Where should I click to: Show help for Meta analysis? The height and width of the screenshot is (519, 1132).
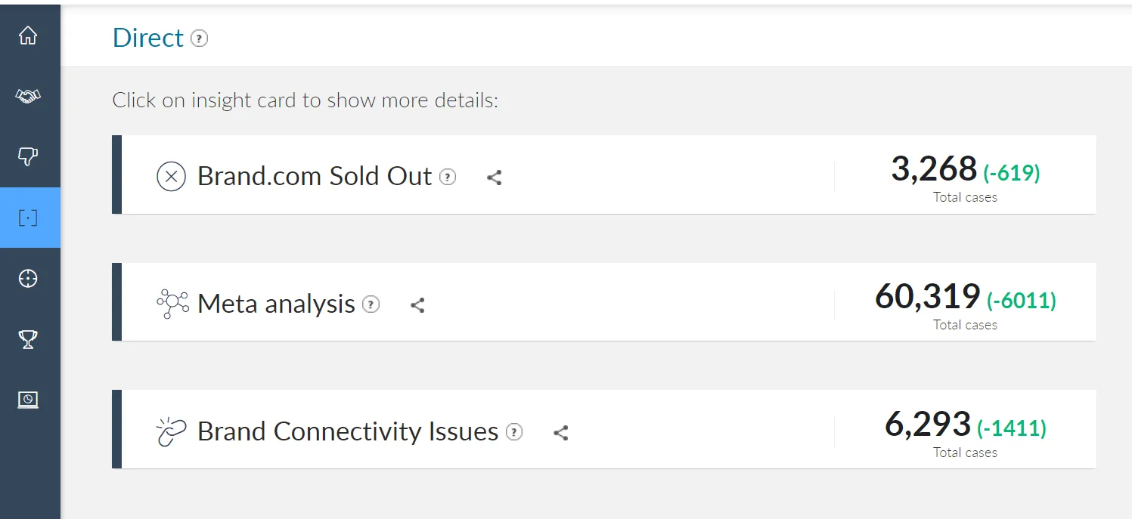click(x=371, y=304)
